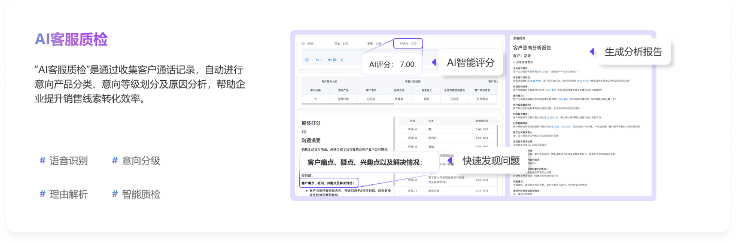Click the 快速发现问题 callout label
Viewport: 736px width, 243px height.
click(491, 160)
